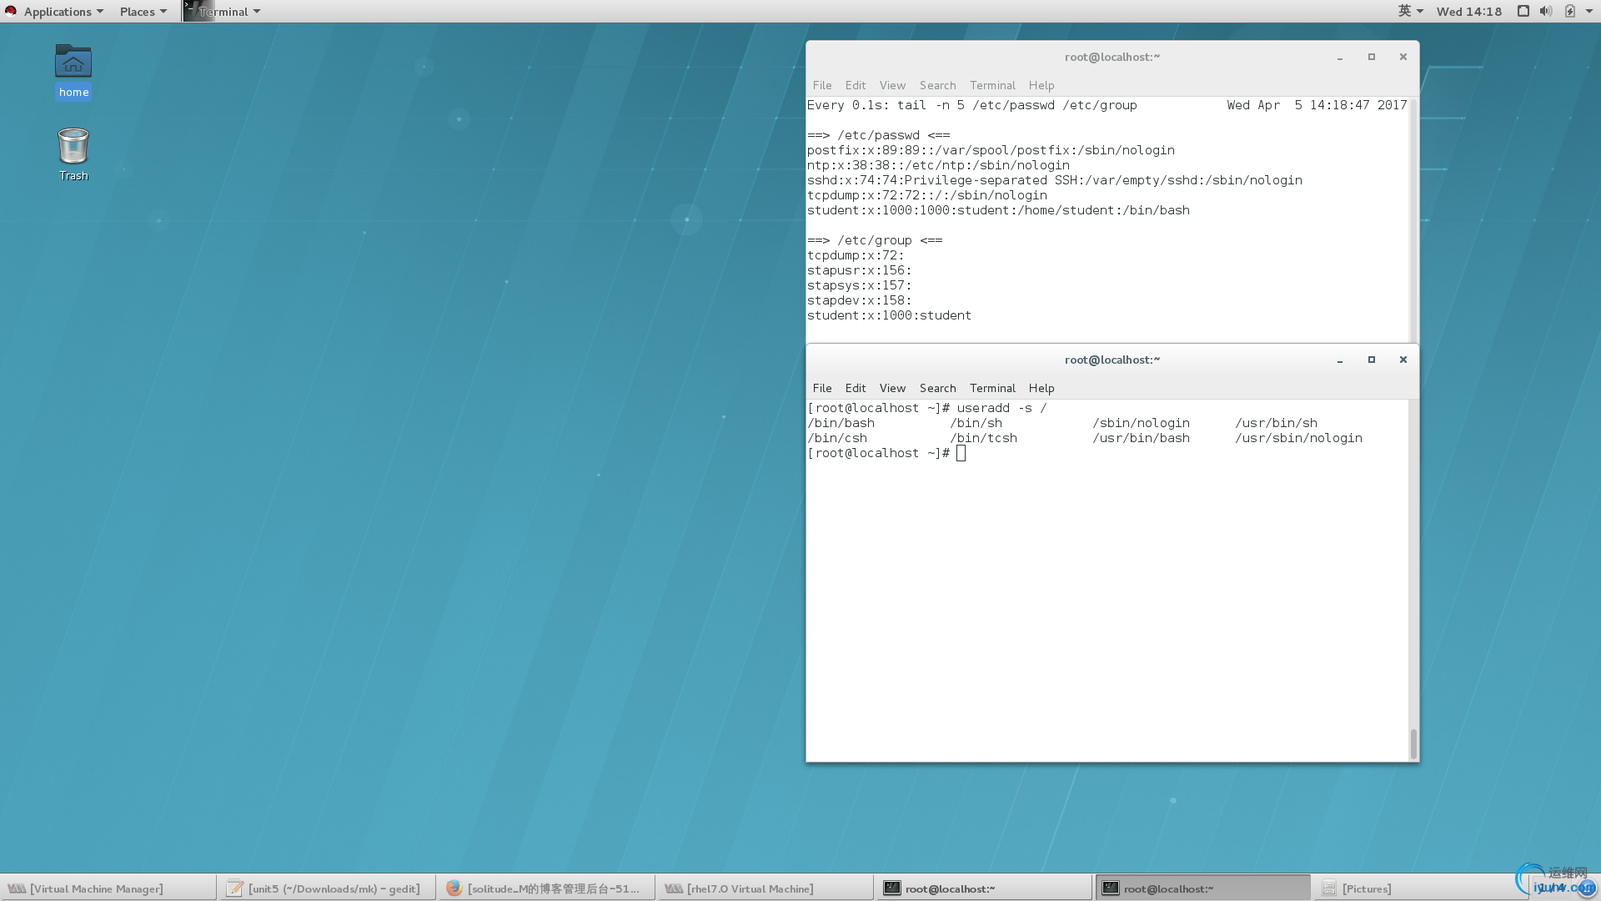Open Search menu in upper terminal window

pyautogui.click(x=937, y=85)
